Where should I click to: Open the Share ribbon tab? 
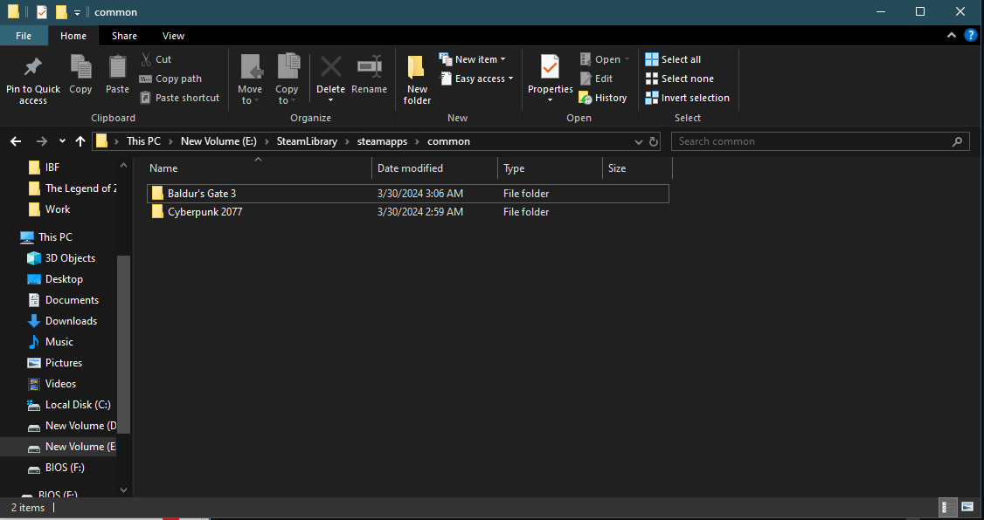point(124,36)
